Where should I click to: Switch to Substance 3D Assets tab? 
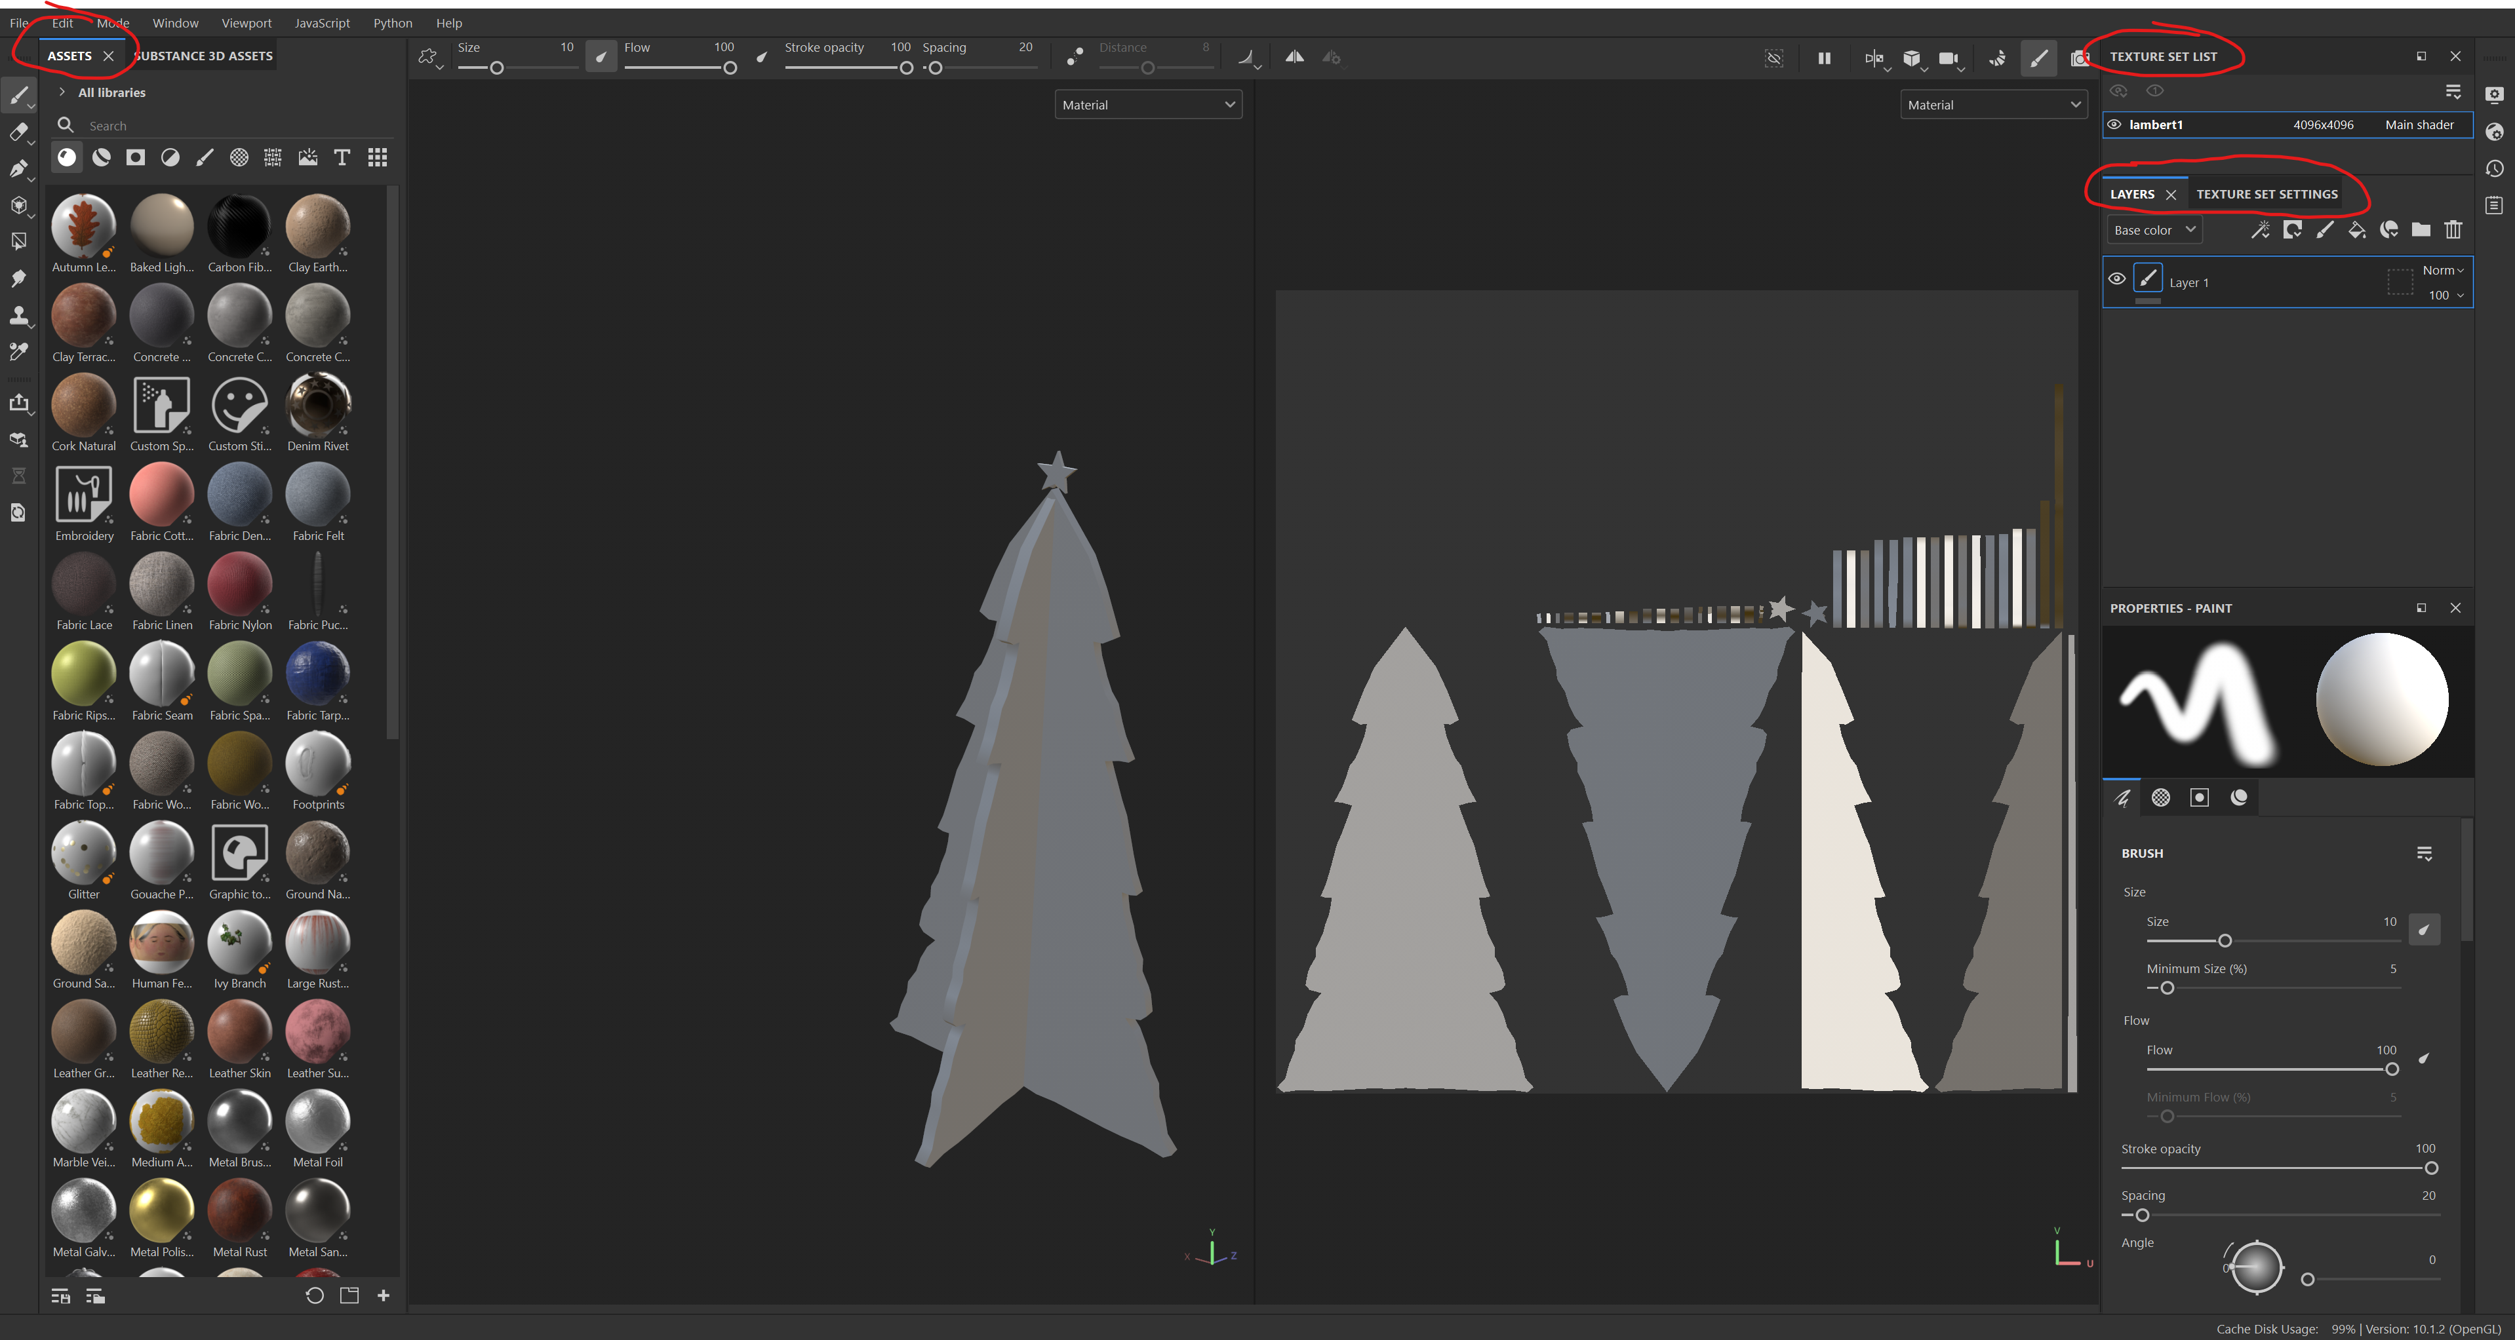(x=203, y=56)
